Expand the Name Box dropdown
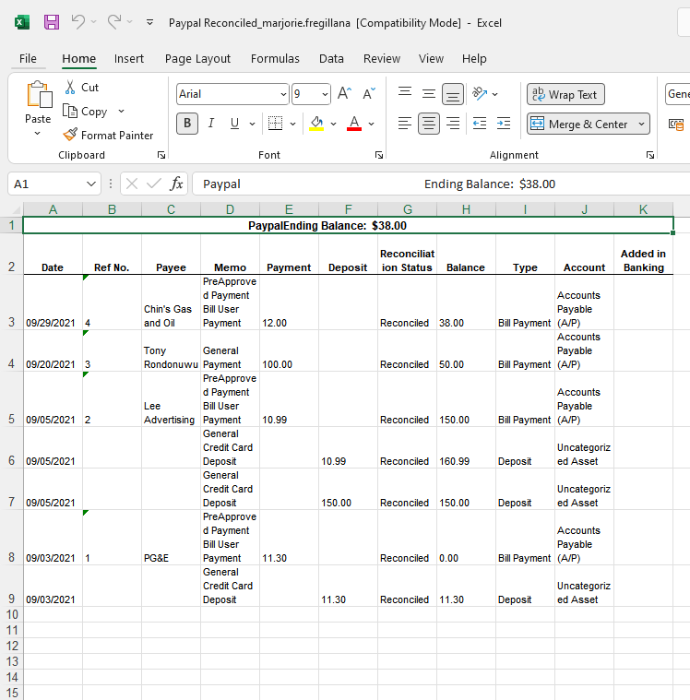 (91, 184)
